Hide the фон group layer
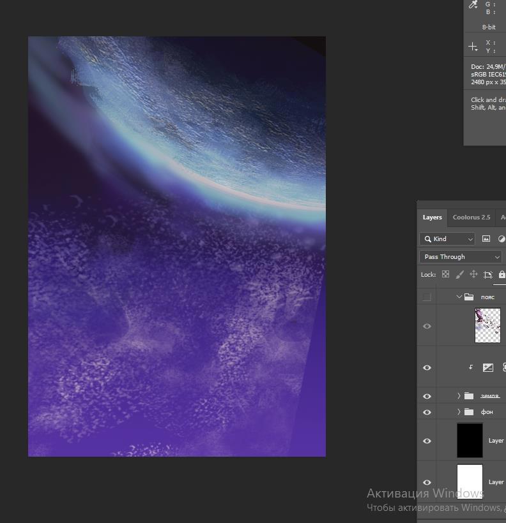 click(x=427, y=412)
